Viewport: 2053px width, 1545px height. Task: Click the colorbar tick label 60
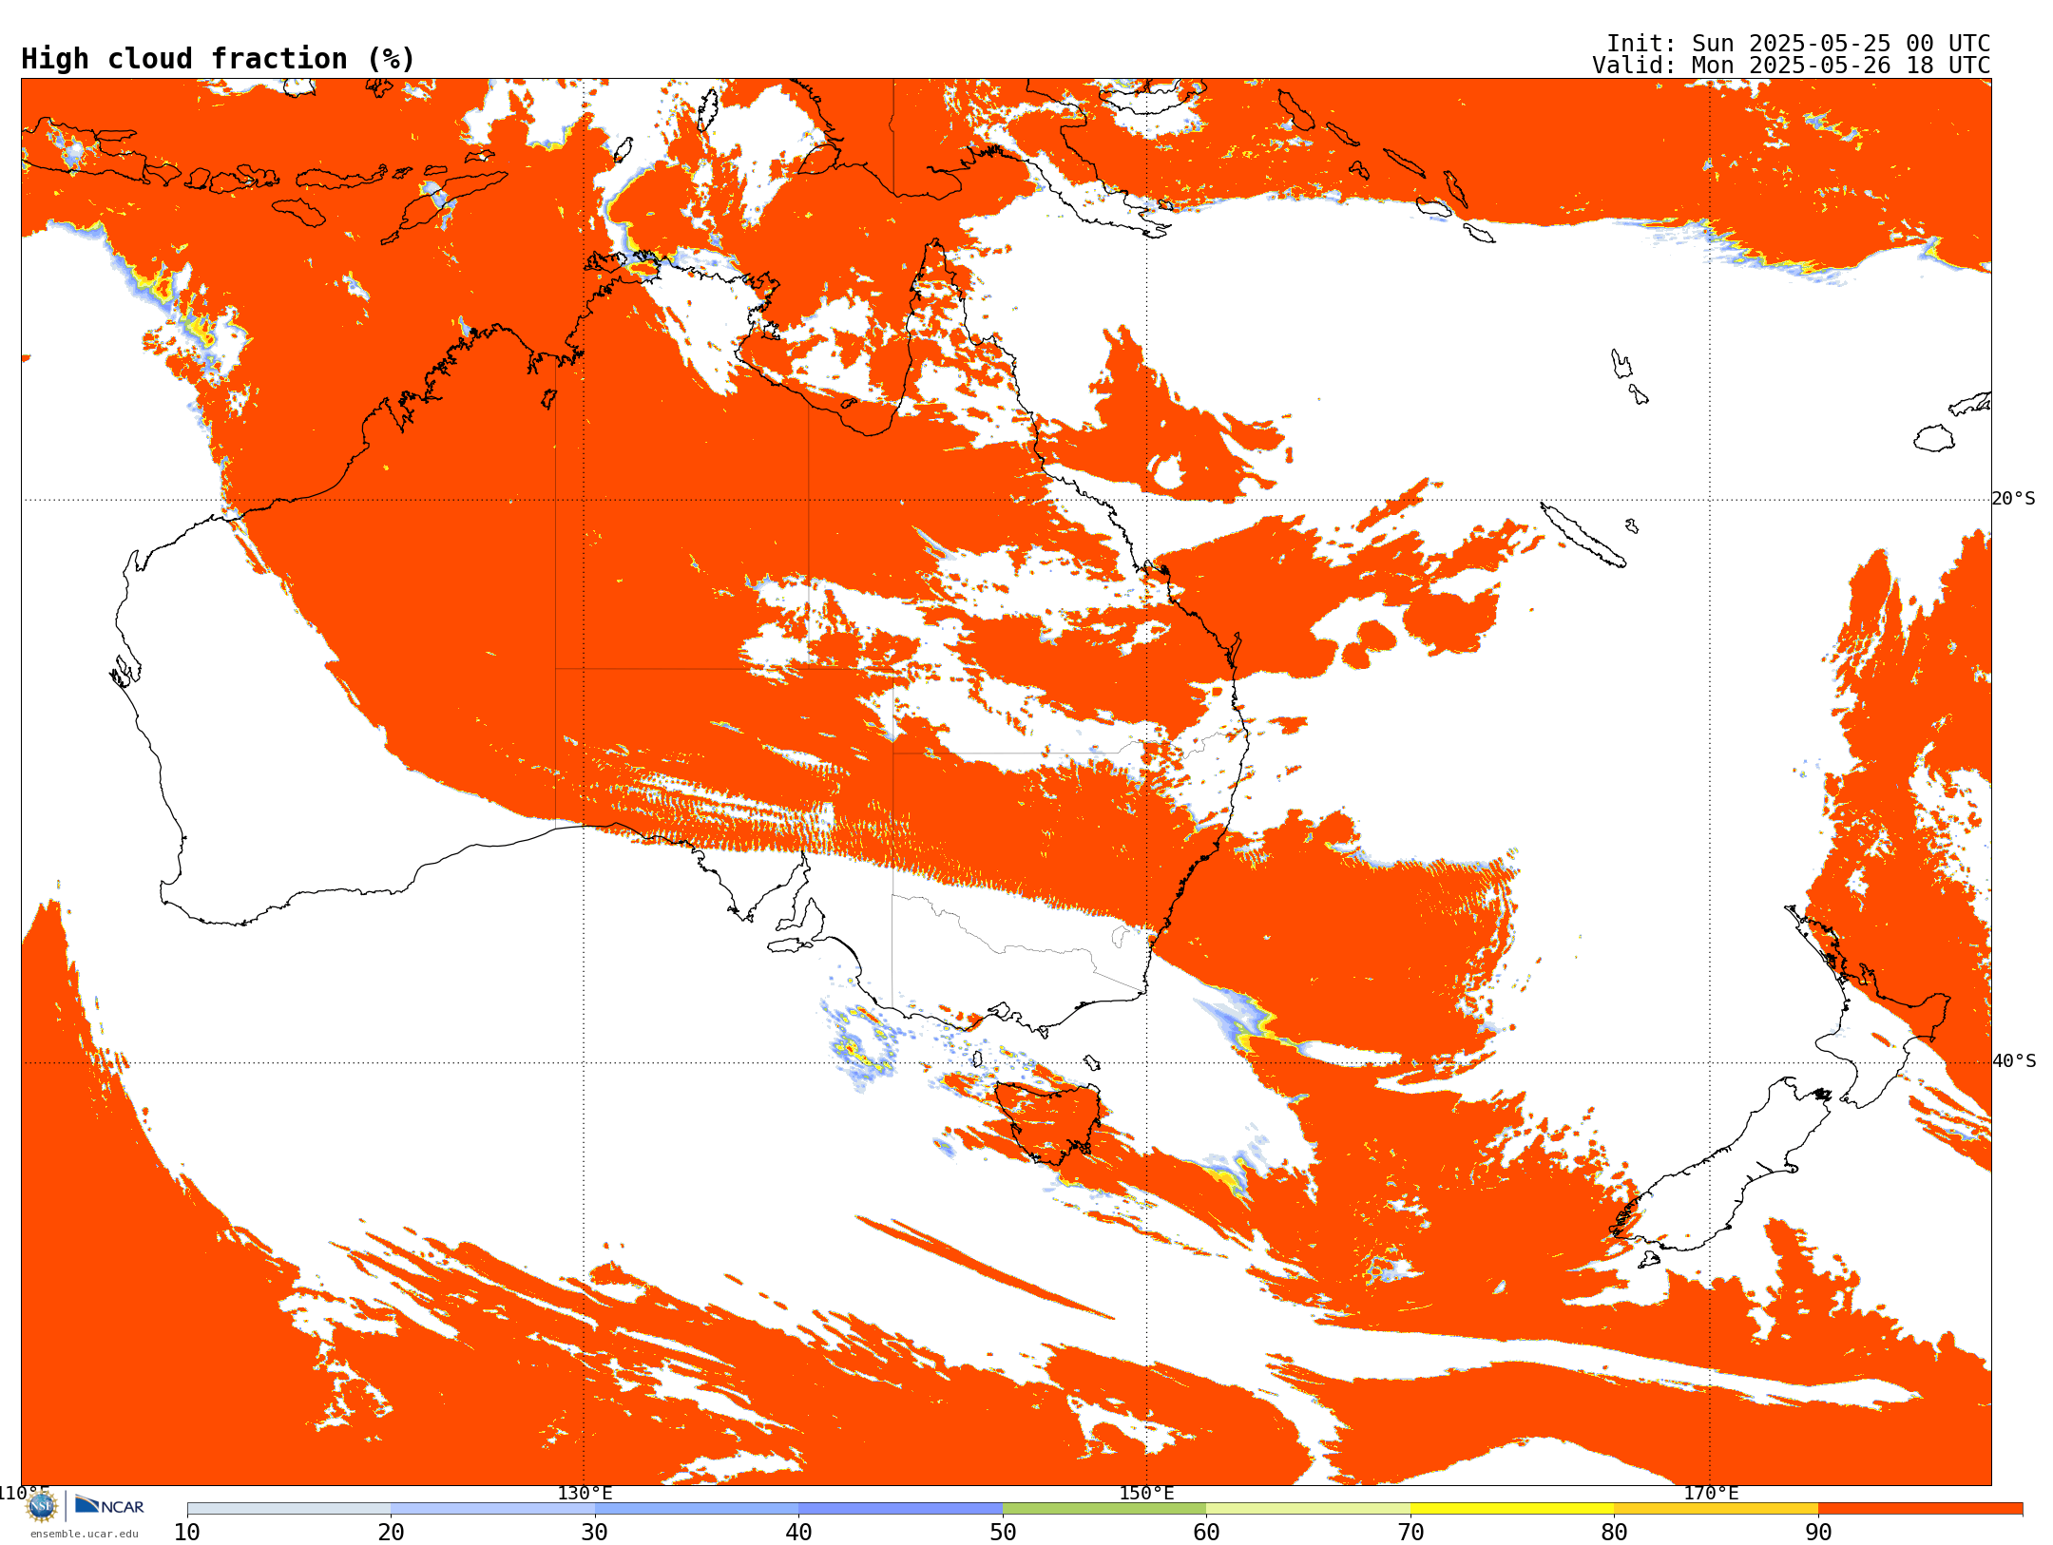pos(1206,1533)
